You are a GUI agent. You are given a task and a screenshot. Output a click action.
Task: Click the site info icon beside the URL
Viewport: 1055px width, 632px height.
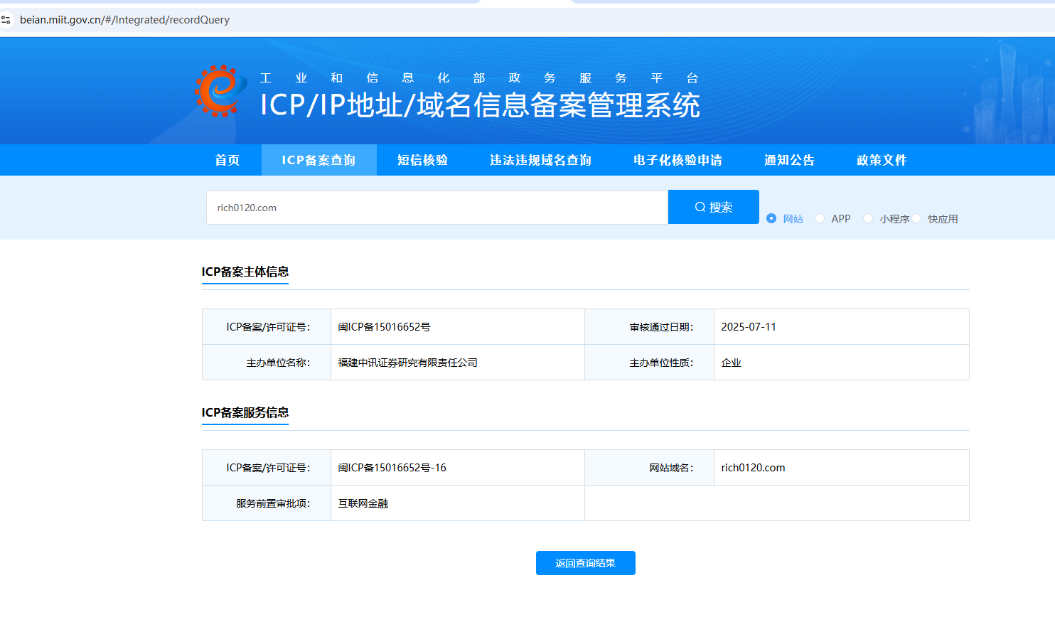pyautogui.click(x=6, y=20)
